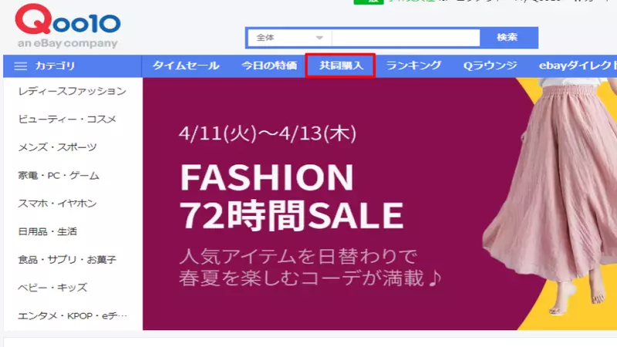
Task: Expand the 全体 search category dropdown
Action: coord(290,38)
